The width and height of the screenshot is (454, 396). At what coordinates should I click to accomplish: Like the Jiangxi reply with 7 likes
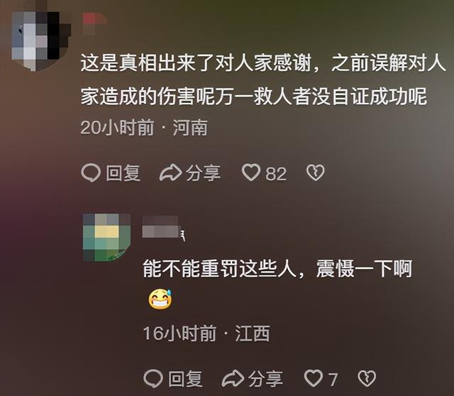[314, 378]
